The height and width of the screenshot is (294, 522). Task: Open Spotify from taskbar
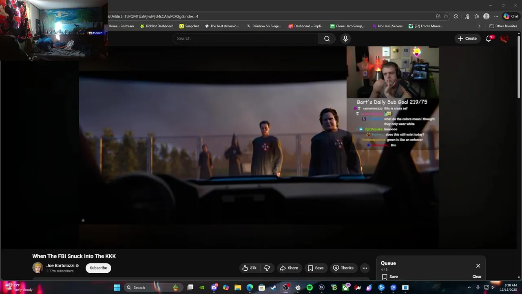(310, 287)
